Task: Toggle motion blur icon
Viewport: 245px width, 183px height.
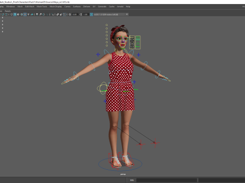Action: click(40, 15)
